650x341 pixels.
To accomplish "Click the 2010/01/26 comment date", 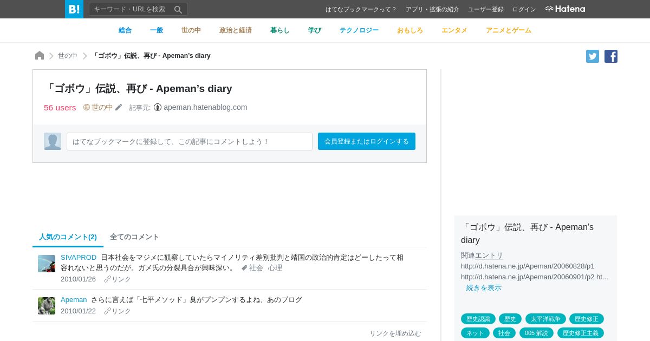I will [78, 279].
